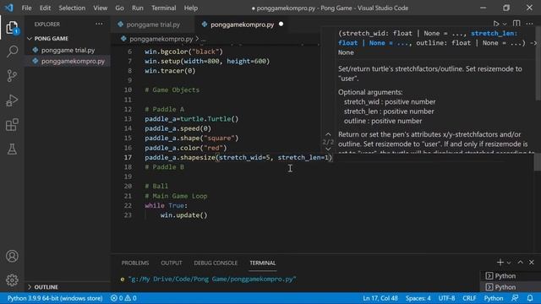Image resolution: width=541 pixels, height=304 pixels.
Task: Click terminal path to ponggamekompro.py
Action: pyautogui.click(x=212, y=280)
